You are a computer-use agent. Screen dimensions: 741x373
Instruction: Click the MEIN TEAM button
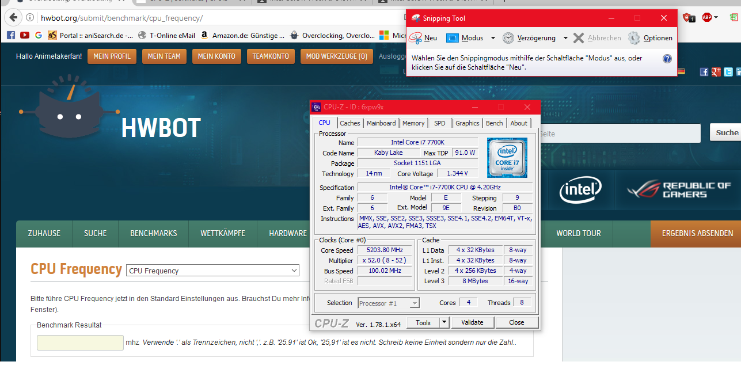164,56
